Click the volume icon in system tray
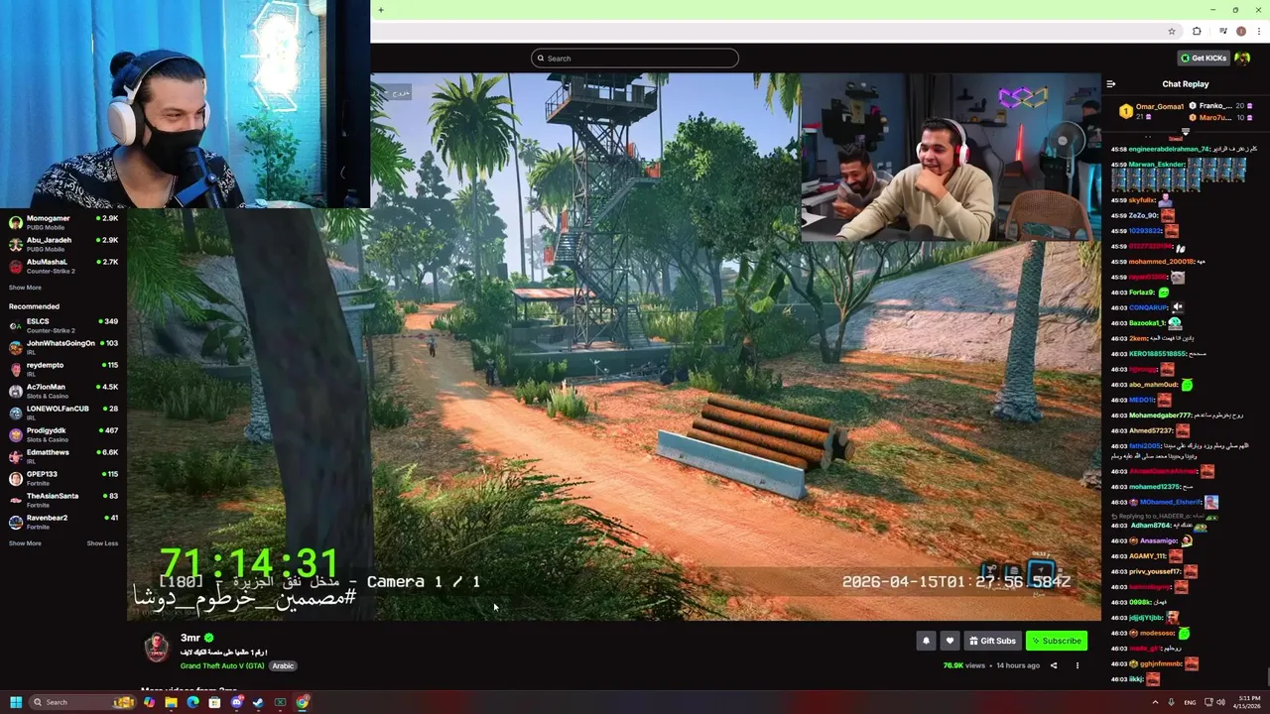Image resolution: width=1270 pixels, height=714 pixels. (1220, 702)
